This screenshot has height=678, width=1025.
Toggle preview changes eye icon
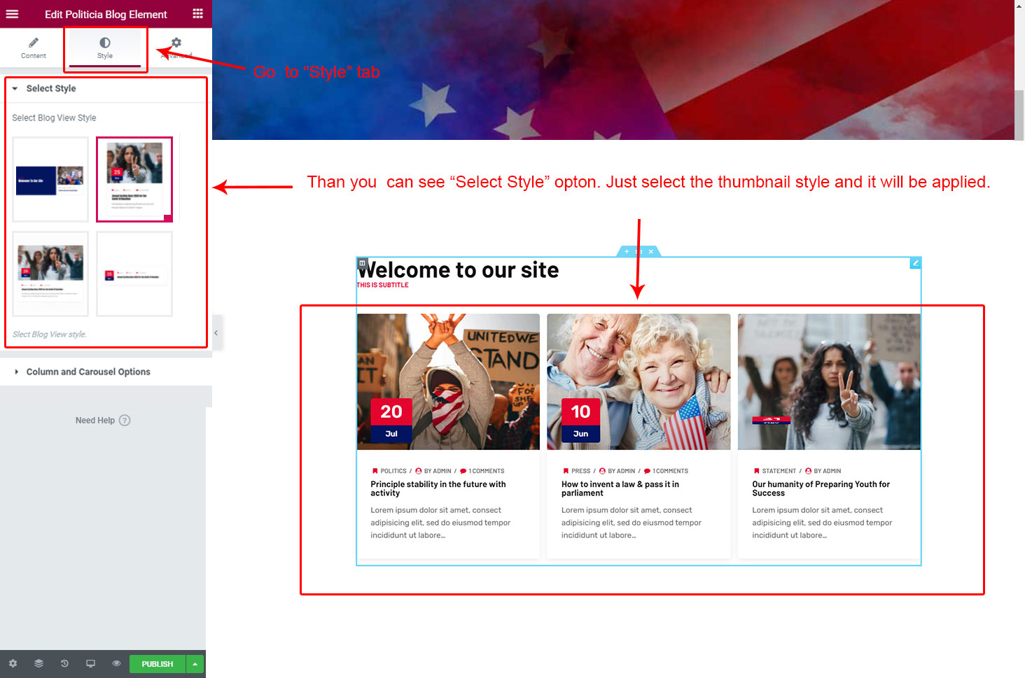[x=116, y=663]
